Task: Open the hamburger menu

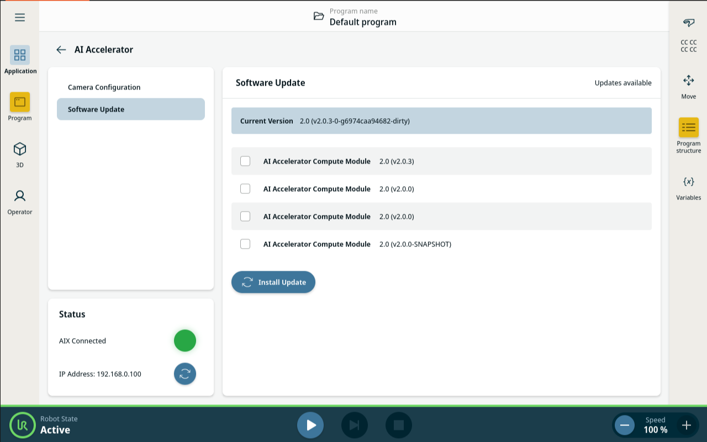Action: click(x=20, y=17)
